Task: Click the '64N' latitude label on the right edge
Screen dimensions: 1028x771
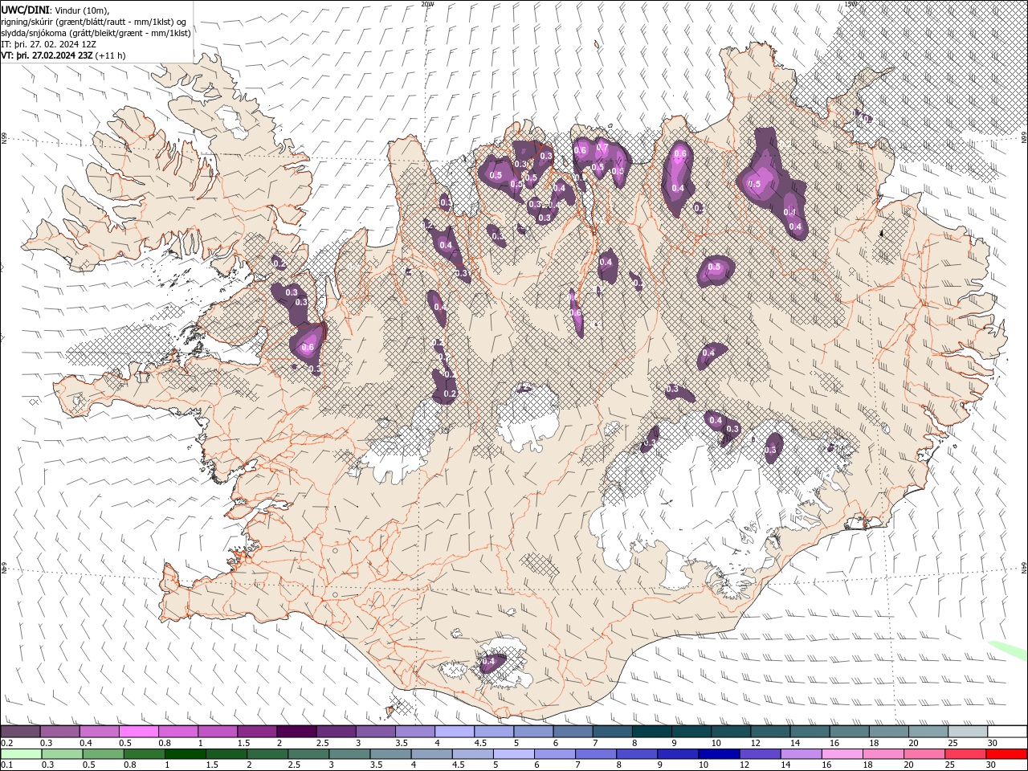Action: [x=1024, y=567]
